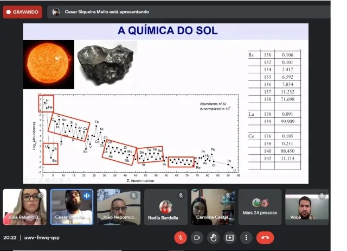This screenshot has width=347, height=251.
Task: Expand the Mais 24 pessoas tile
Action: pos(259,207)
